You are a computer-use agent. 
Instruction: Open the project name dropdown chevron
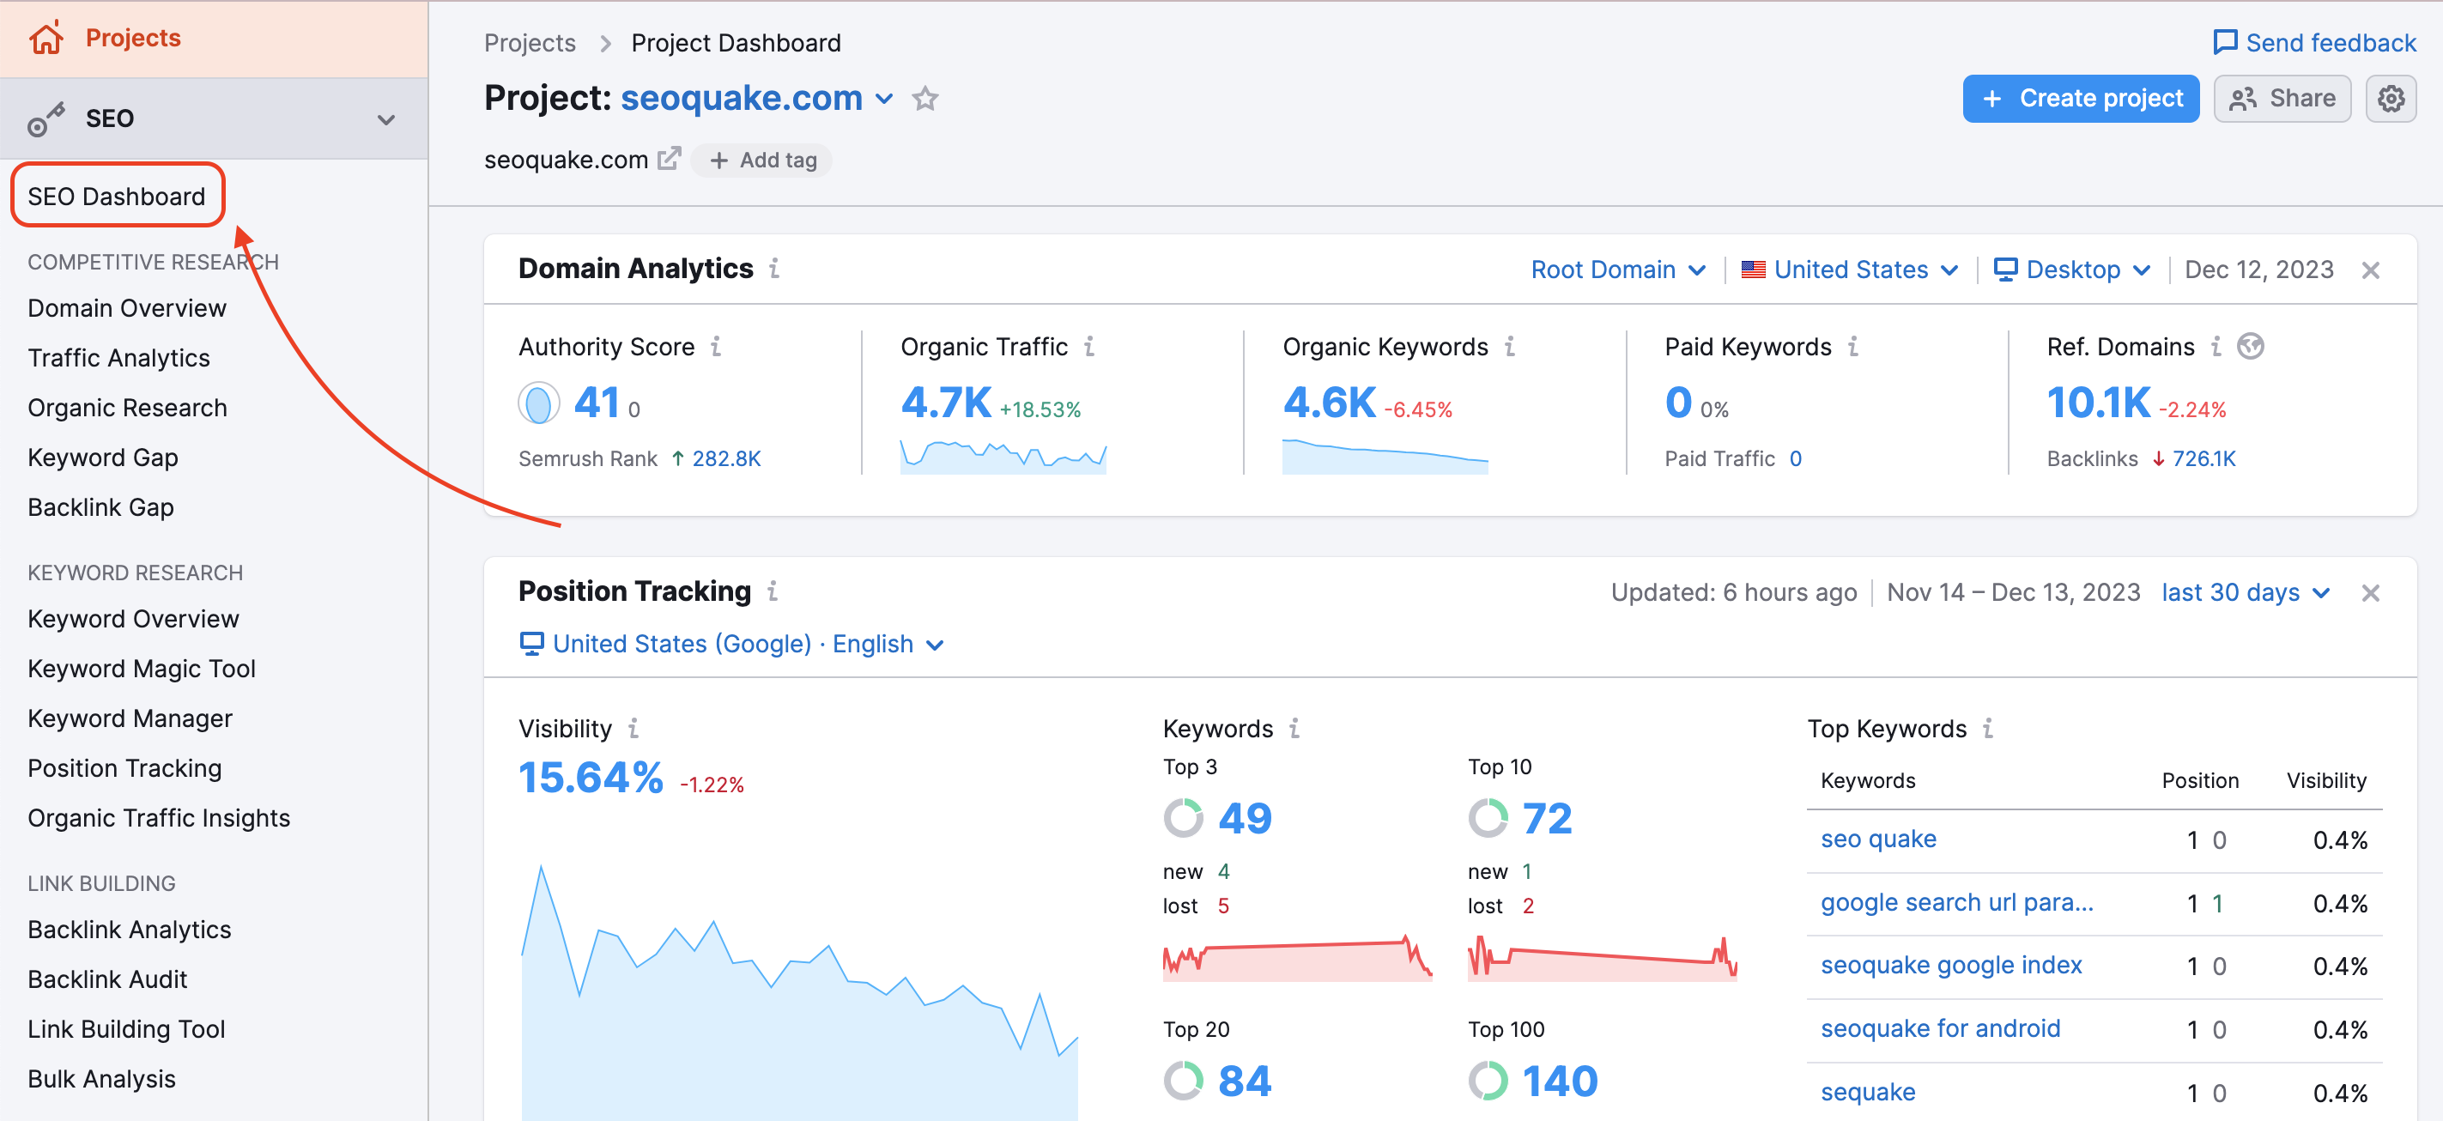tap(884, 99)
